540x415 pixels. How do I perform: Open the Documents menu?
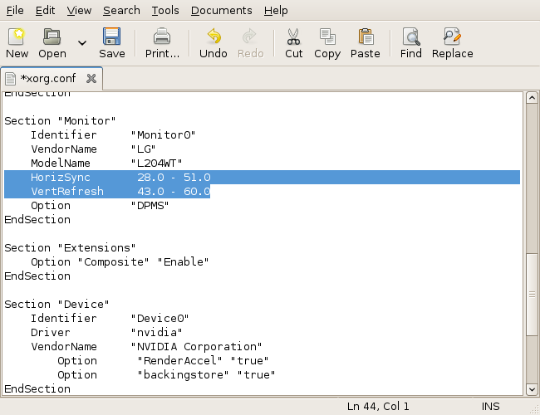click(x=222, y=11)
